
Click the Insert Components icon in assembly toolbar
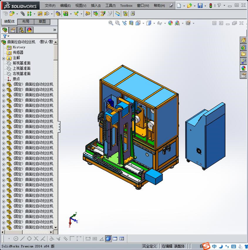click(x=12, y=14)
